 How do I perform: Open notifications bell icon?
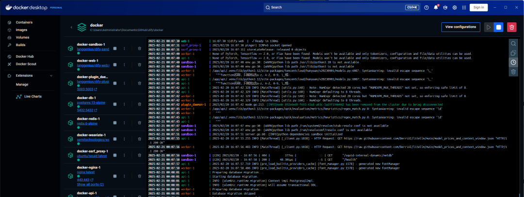(436, 7)
